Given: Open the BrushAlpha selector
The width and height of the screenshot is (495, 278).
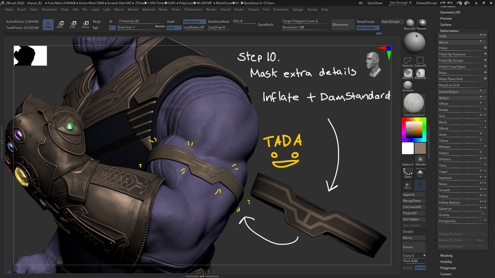Looking at the screenshot, I should 420,161.
